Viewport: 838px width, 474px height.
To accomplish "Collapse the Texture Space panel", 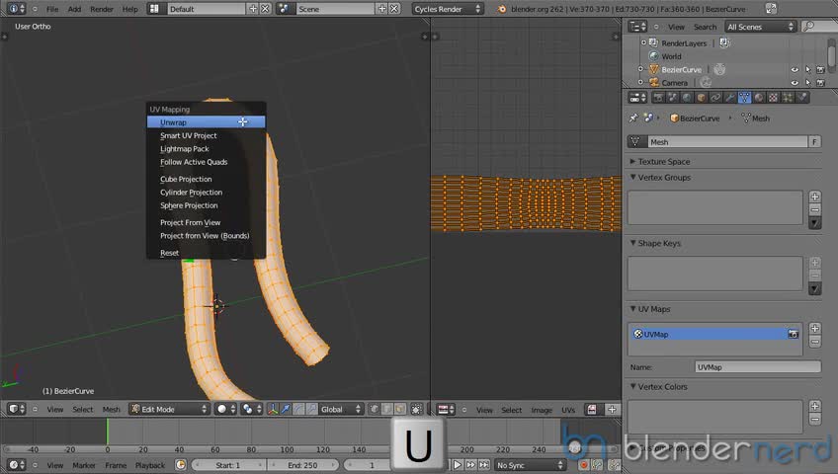I will (663, 161).
